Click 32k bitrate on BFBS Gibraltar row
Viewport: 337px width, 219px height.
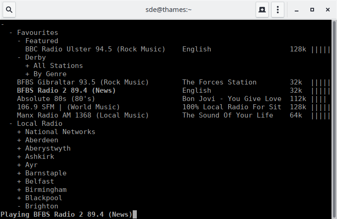coord(296,82)
